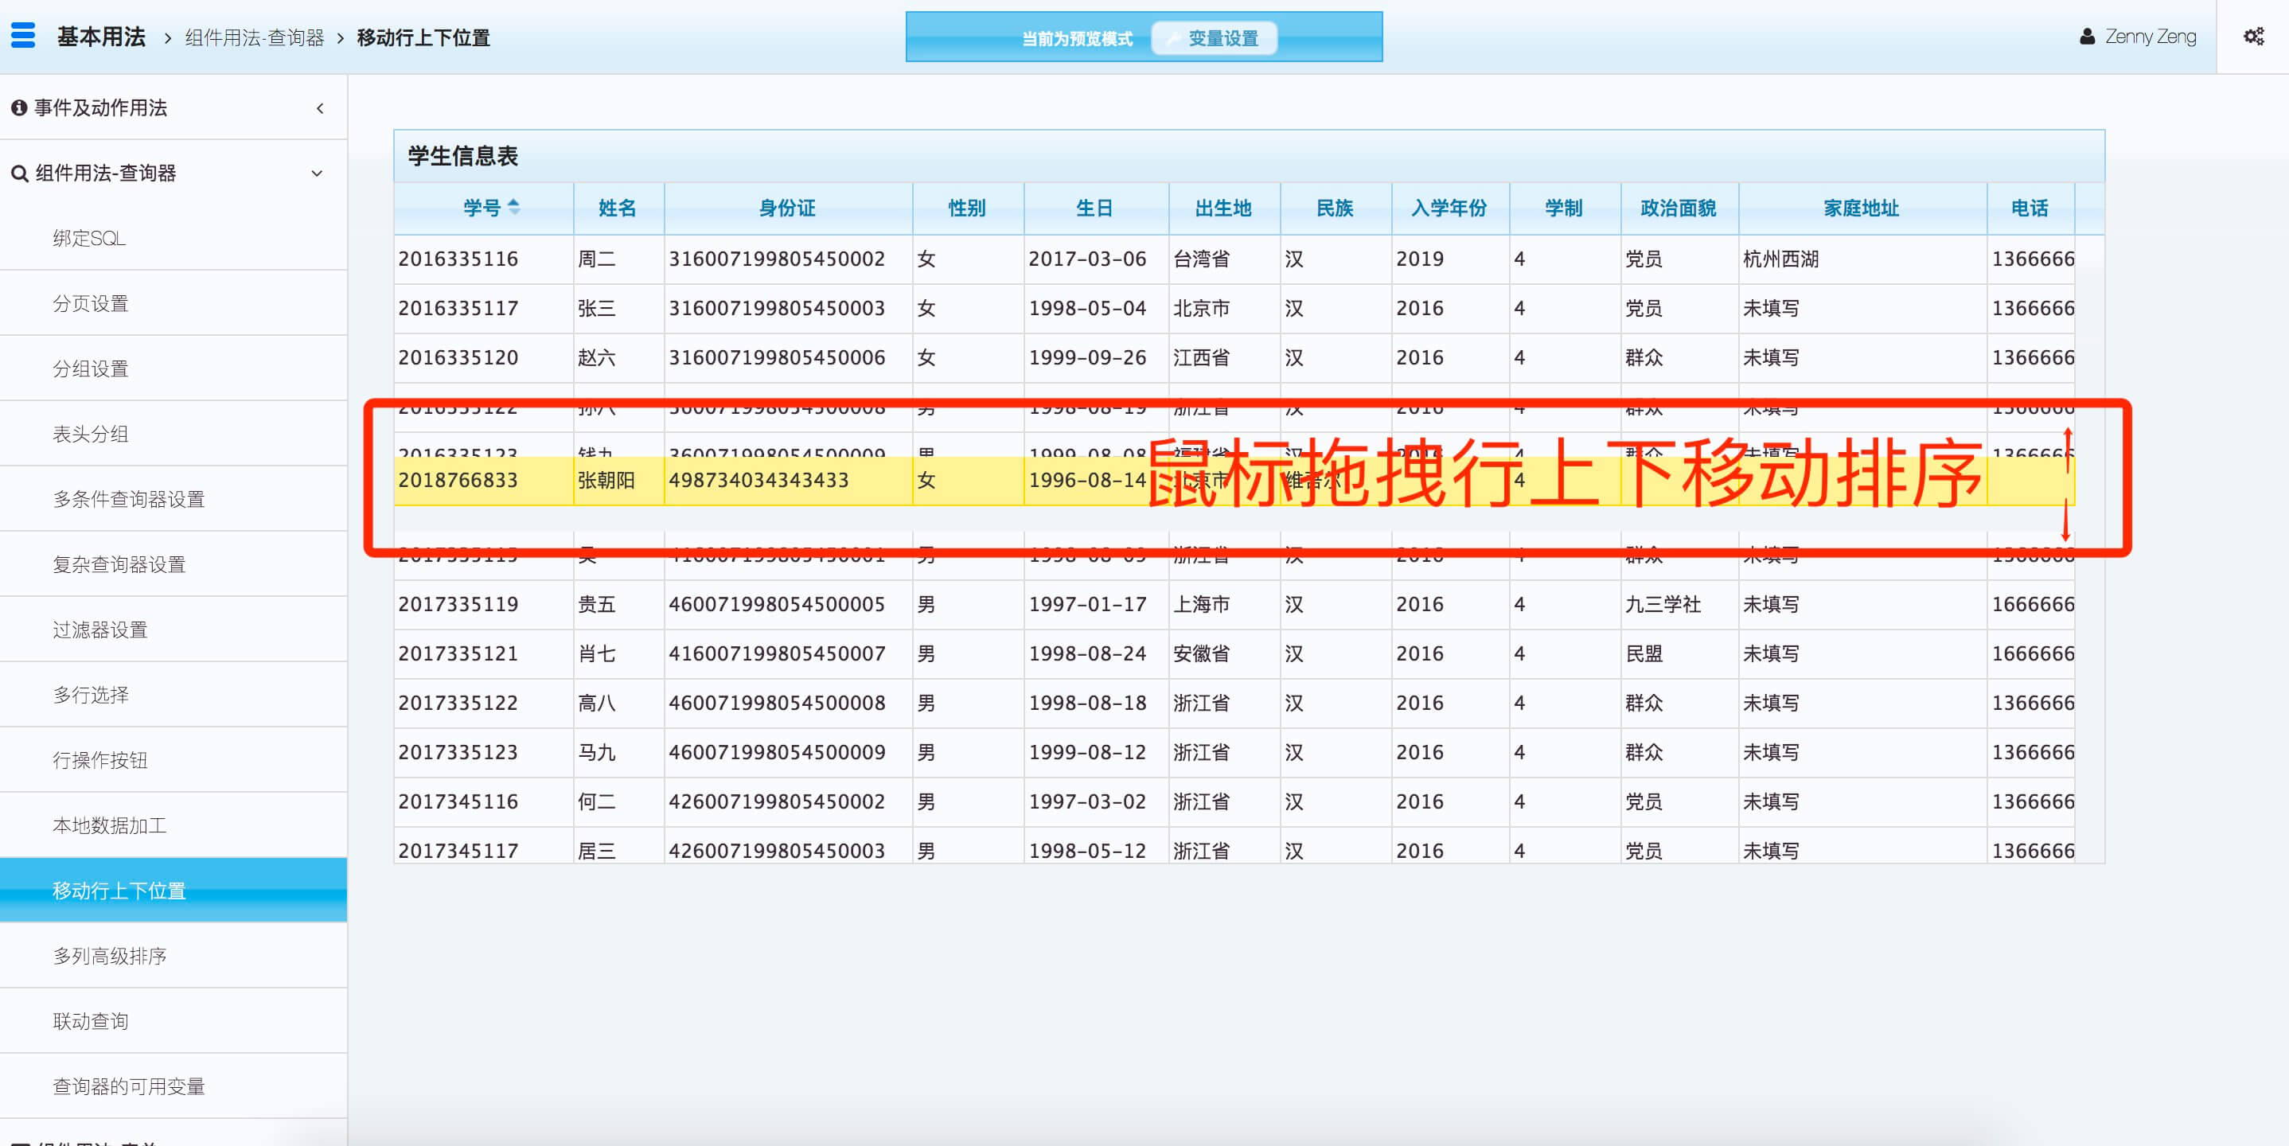Open the settings gears icon

(x=2252, y=37)
